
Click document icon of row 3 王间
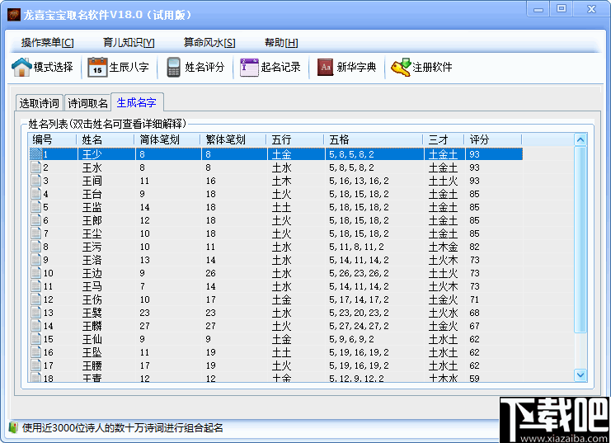click(x=35, y=181)
